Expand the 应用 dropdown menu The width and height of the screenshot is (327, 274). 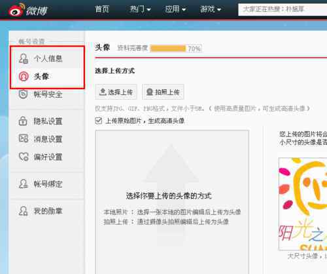175,9
